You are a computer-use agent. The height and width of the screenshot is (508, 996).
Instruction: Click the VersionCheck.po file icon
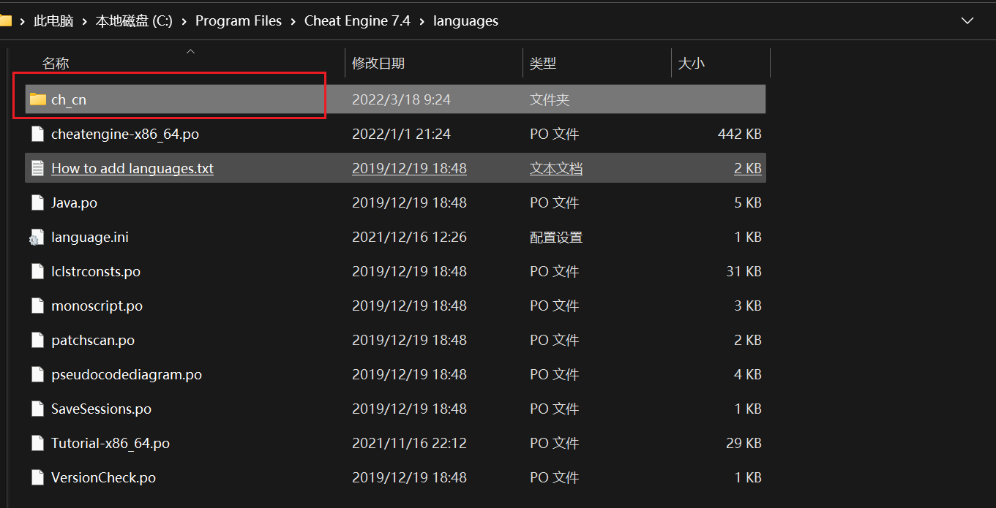tap(37, 477)
